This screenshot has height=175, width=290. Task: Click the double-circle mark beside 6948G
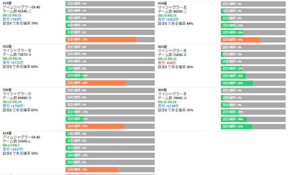pyautogui.click(x=30, y=98)
